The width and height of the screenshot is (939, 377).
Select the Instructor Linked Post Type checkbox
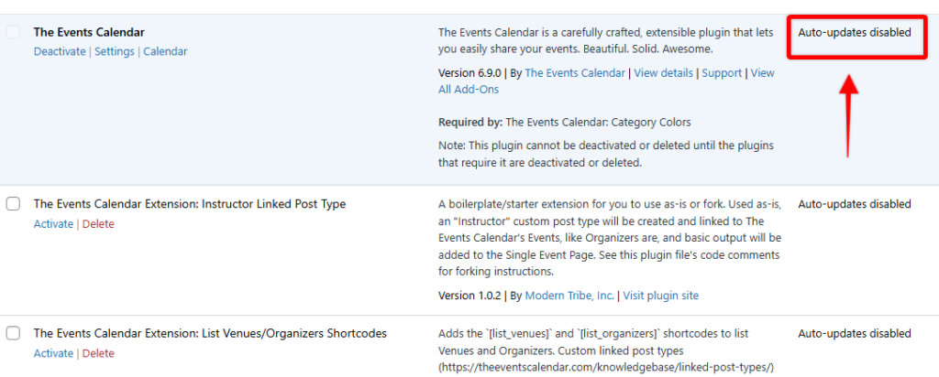[x=13, y=204]
